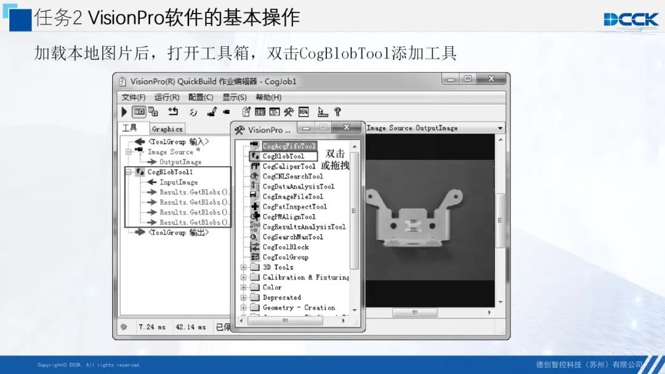The width and height of the screenshot is (665, 374).
Task: Switch to the Graphics tab
Action: pos(166,128)
